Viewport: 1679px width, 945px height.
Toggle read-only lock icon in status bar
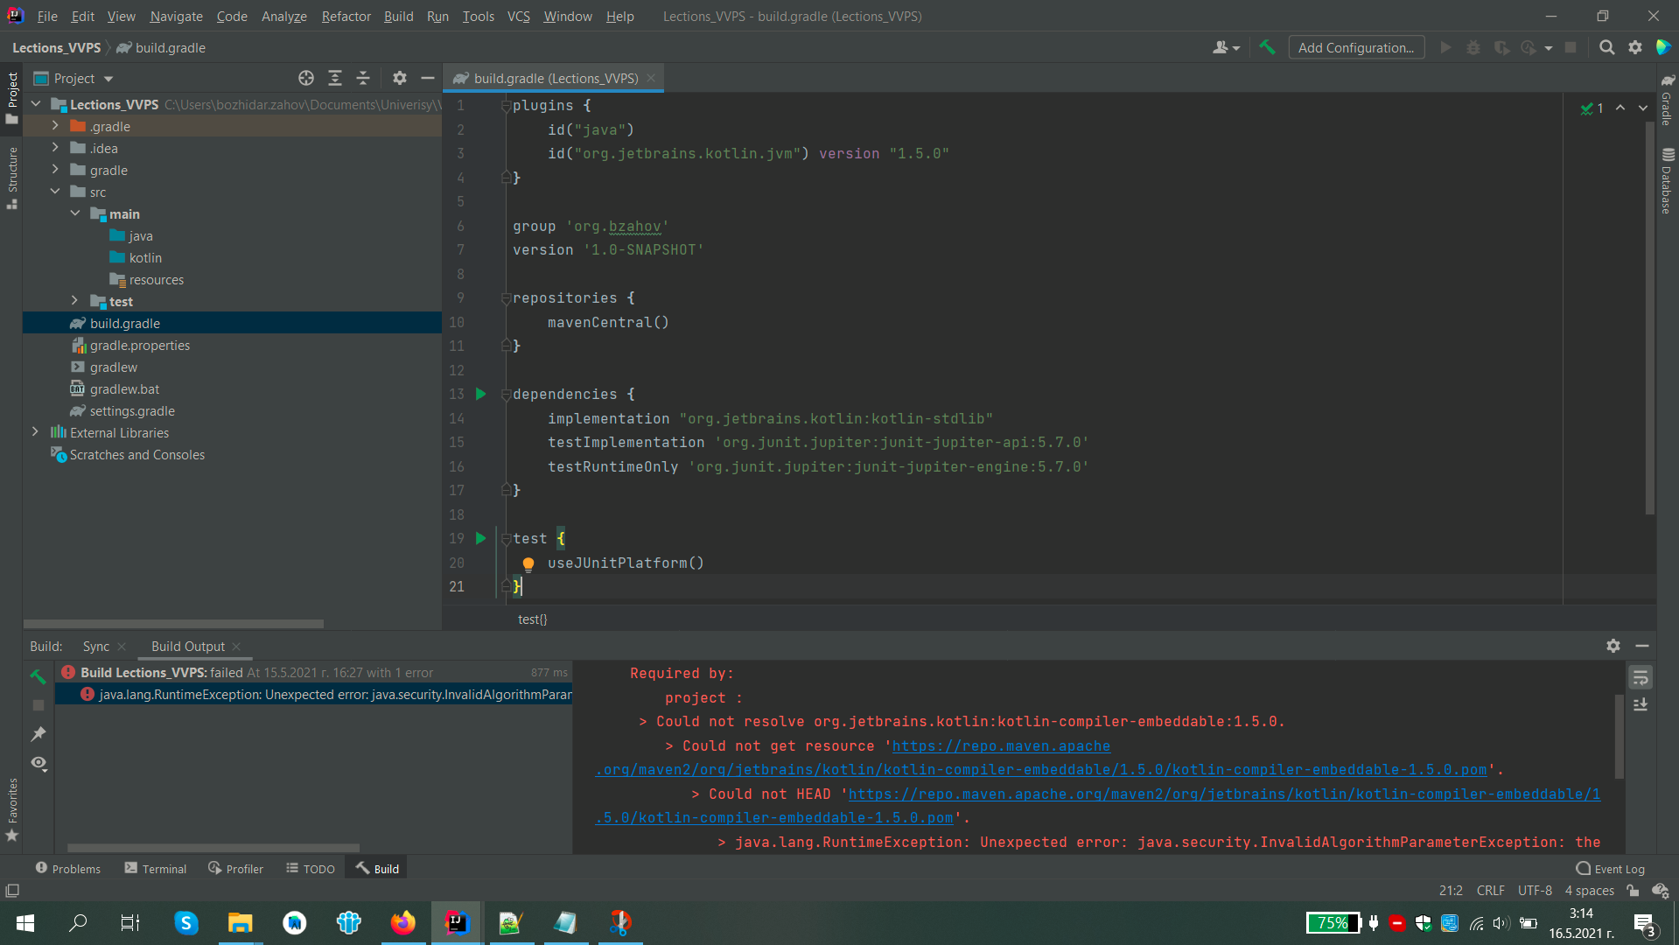pyautogui.click(x=1633, y=891)
